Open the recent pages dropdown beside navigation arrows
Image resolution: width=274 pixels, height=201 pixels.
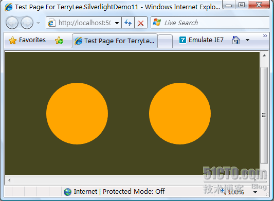click(x=38, y=23)
